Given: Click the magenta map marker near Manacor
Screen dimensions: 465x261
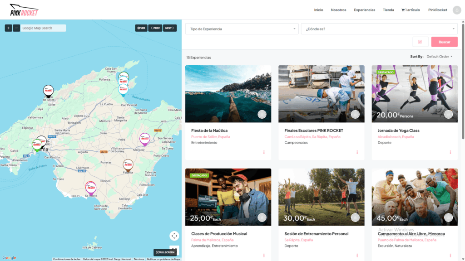Looking at the screenshot, I should tap(145, 140).
